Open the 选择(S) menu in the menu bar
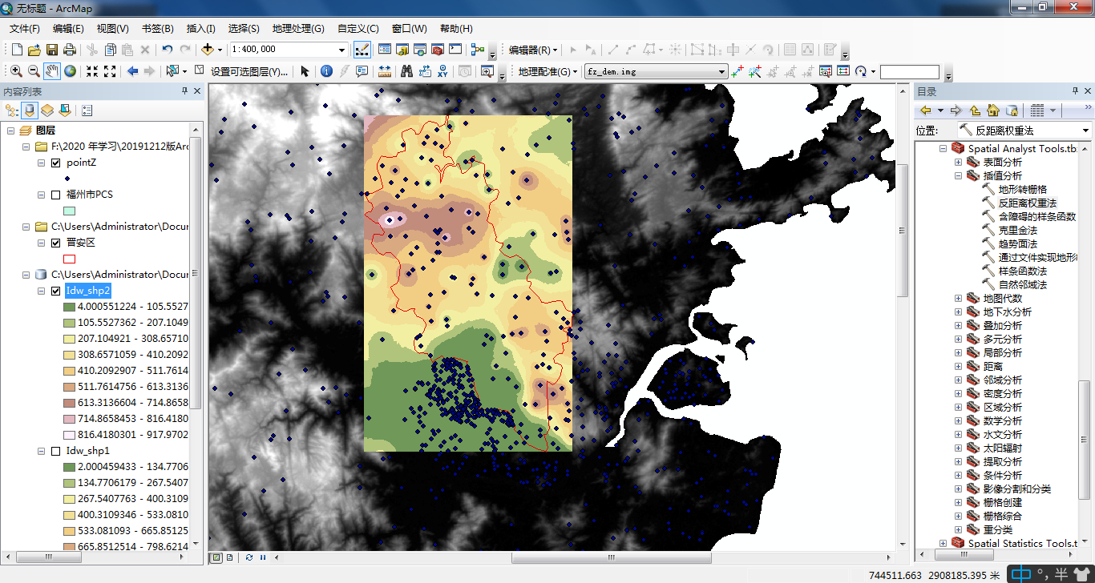Image resolution: width=1095 pixels, height=583 pixels. (x=243, y=28)
